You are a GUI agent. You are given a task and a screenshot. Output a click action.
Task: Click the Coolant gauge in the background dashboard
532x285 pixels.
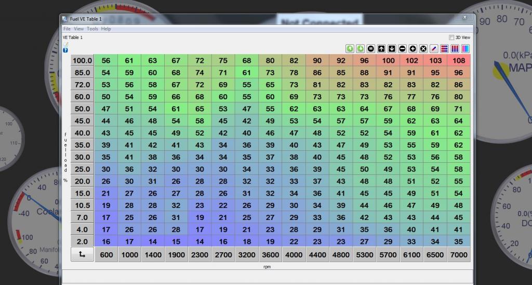(x=34, y=221)
